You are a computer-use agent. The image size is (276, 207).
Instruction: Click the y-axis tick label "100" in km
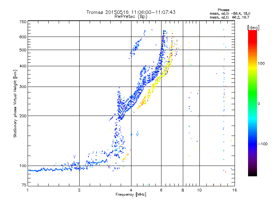pos(23,166)
